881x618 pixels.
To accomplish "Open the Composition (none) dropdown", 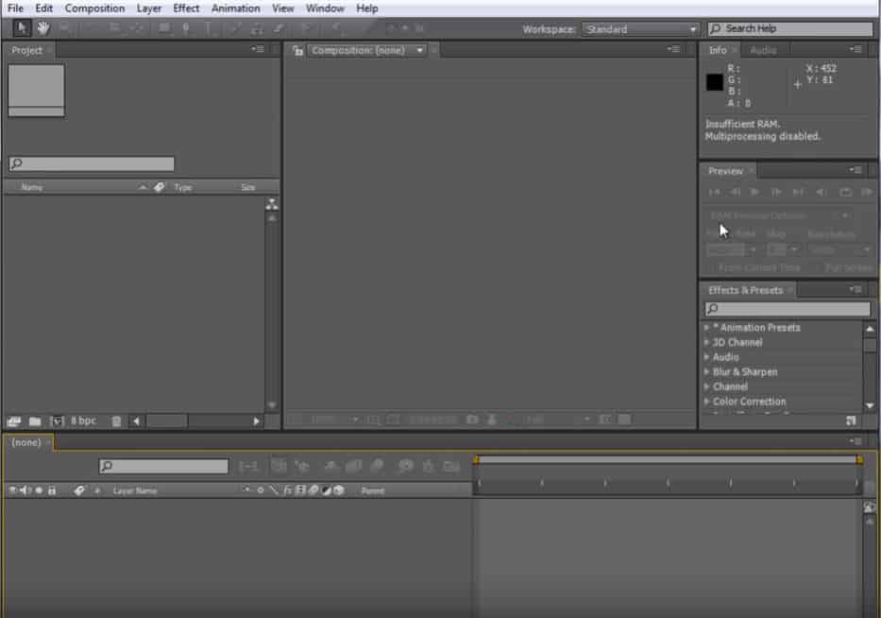I will [x=366, y=51].
